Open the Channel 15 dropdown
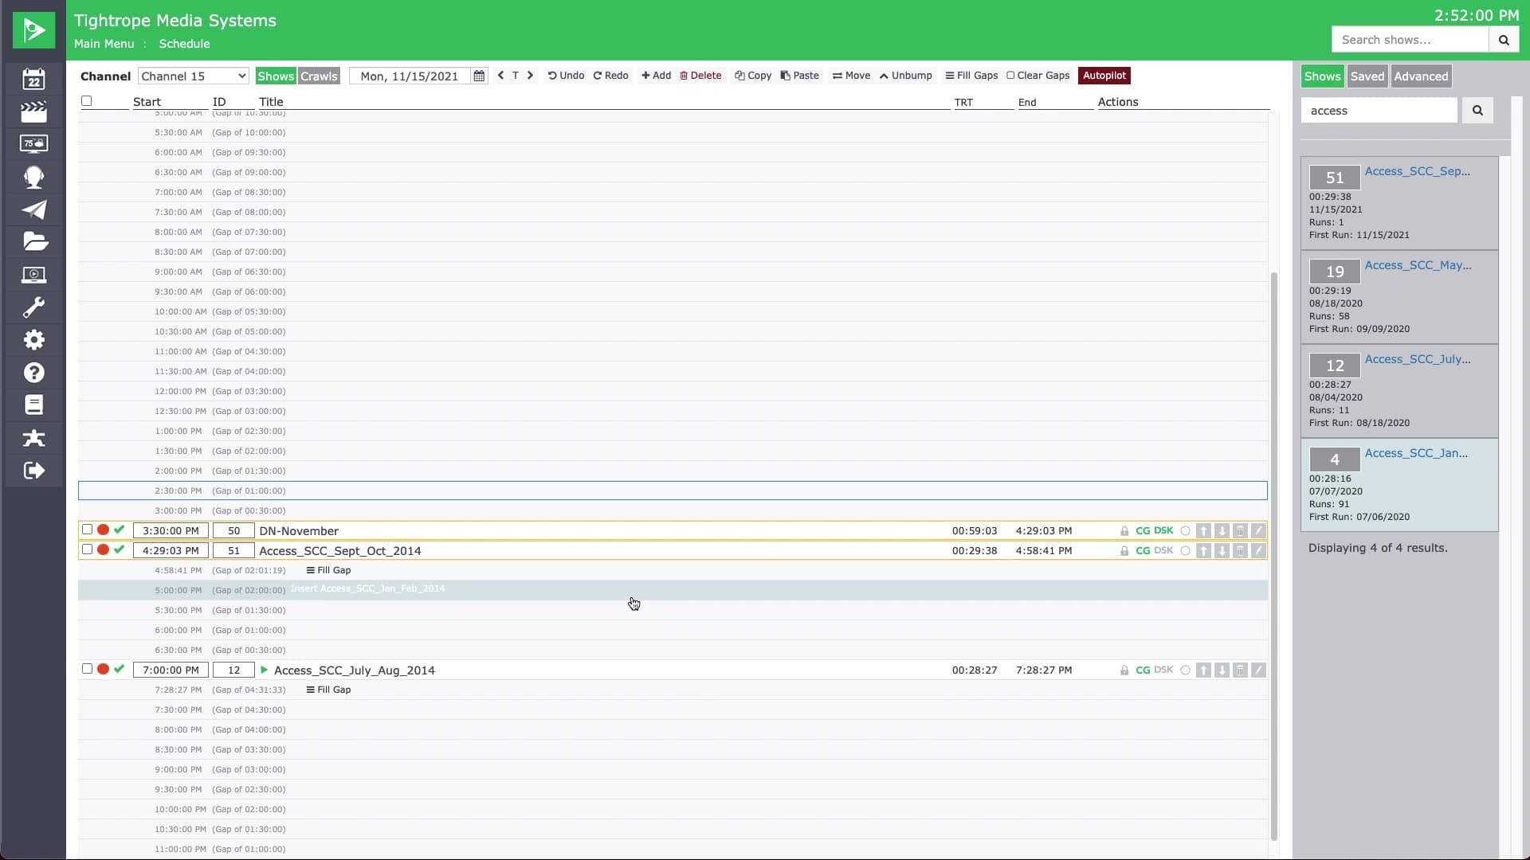 click(194, 76)
